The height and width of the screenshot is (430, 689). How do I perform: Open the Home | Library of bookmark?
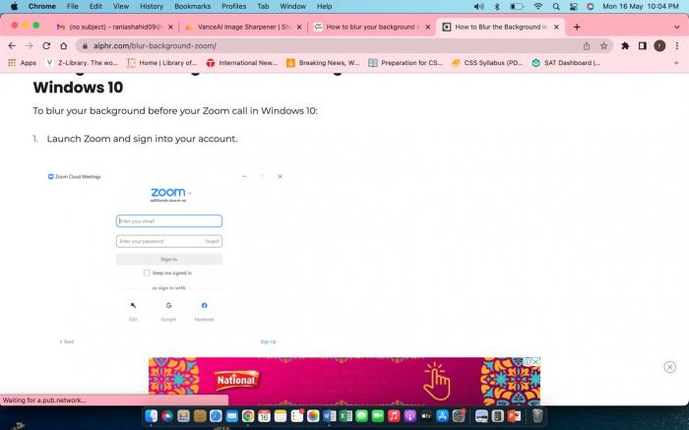pyautogui.click(x=162, y=63)
